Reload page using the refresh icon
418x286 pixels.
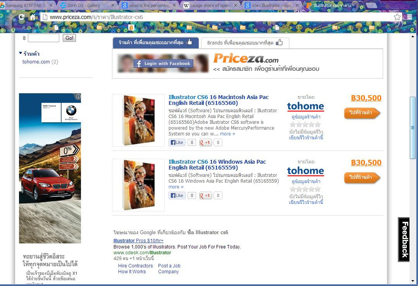click(21, 17)
